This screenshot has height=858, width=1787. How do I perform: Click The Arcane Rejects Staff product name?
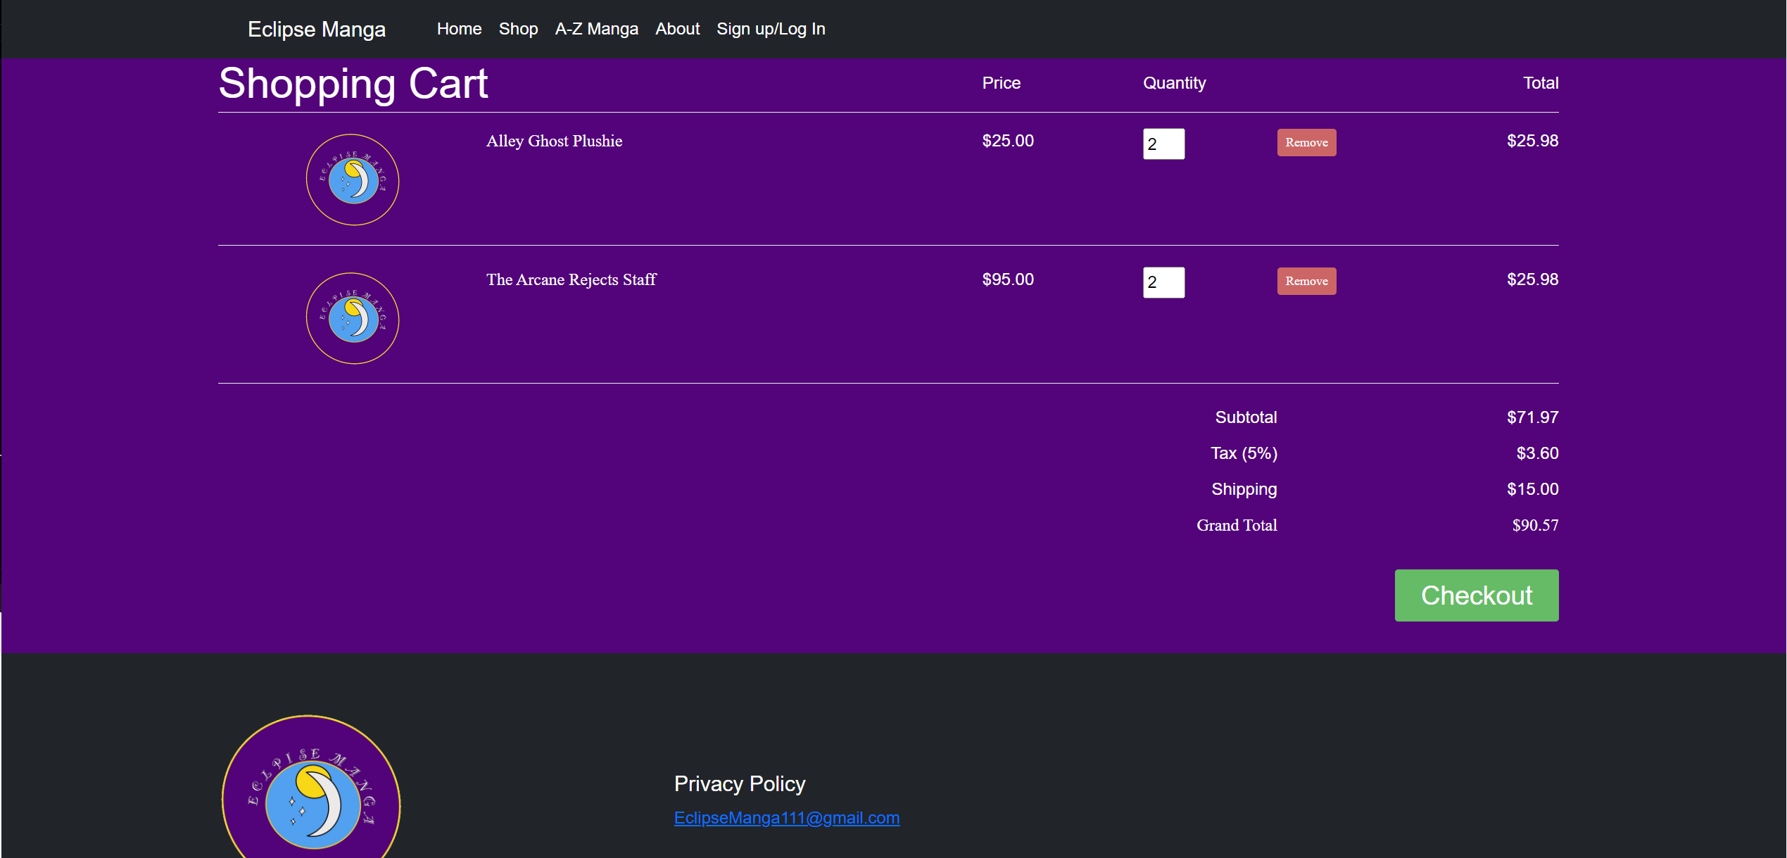(x=571, y=279)
